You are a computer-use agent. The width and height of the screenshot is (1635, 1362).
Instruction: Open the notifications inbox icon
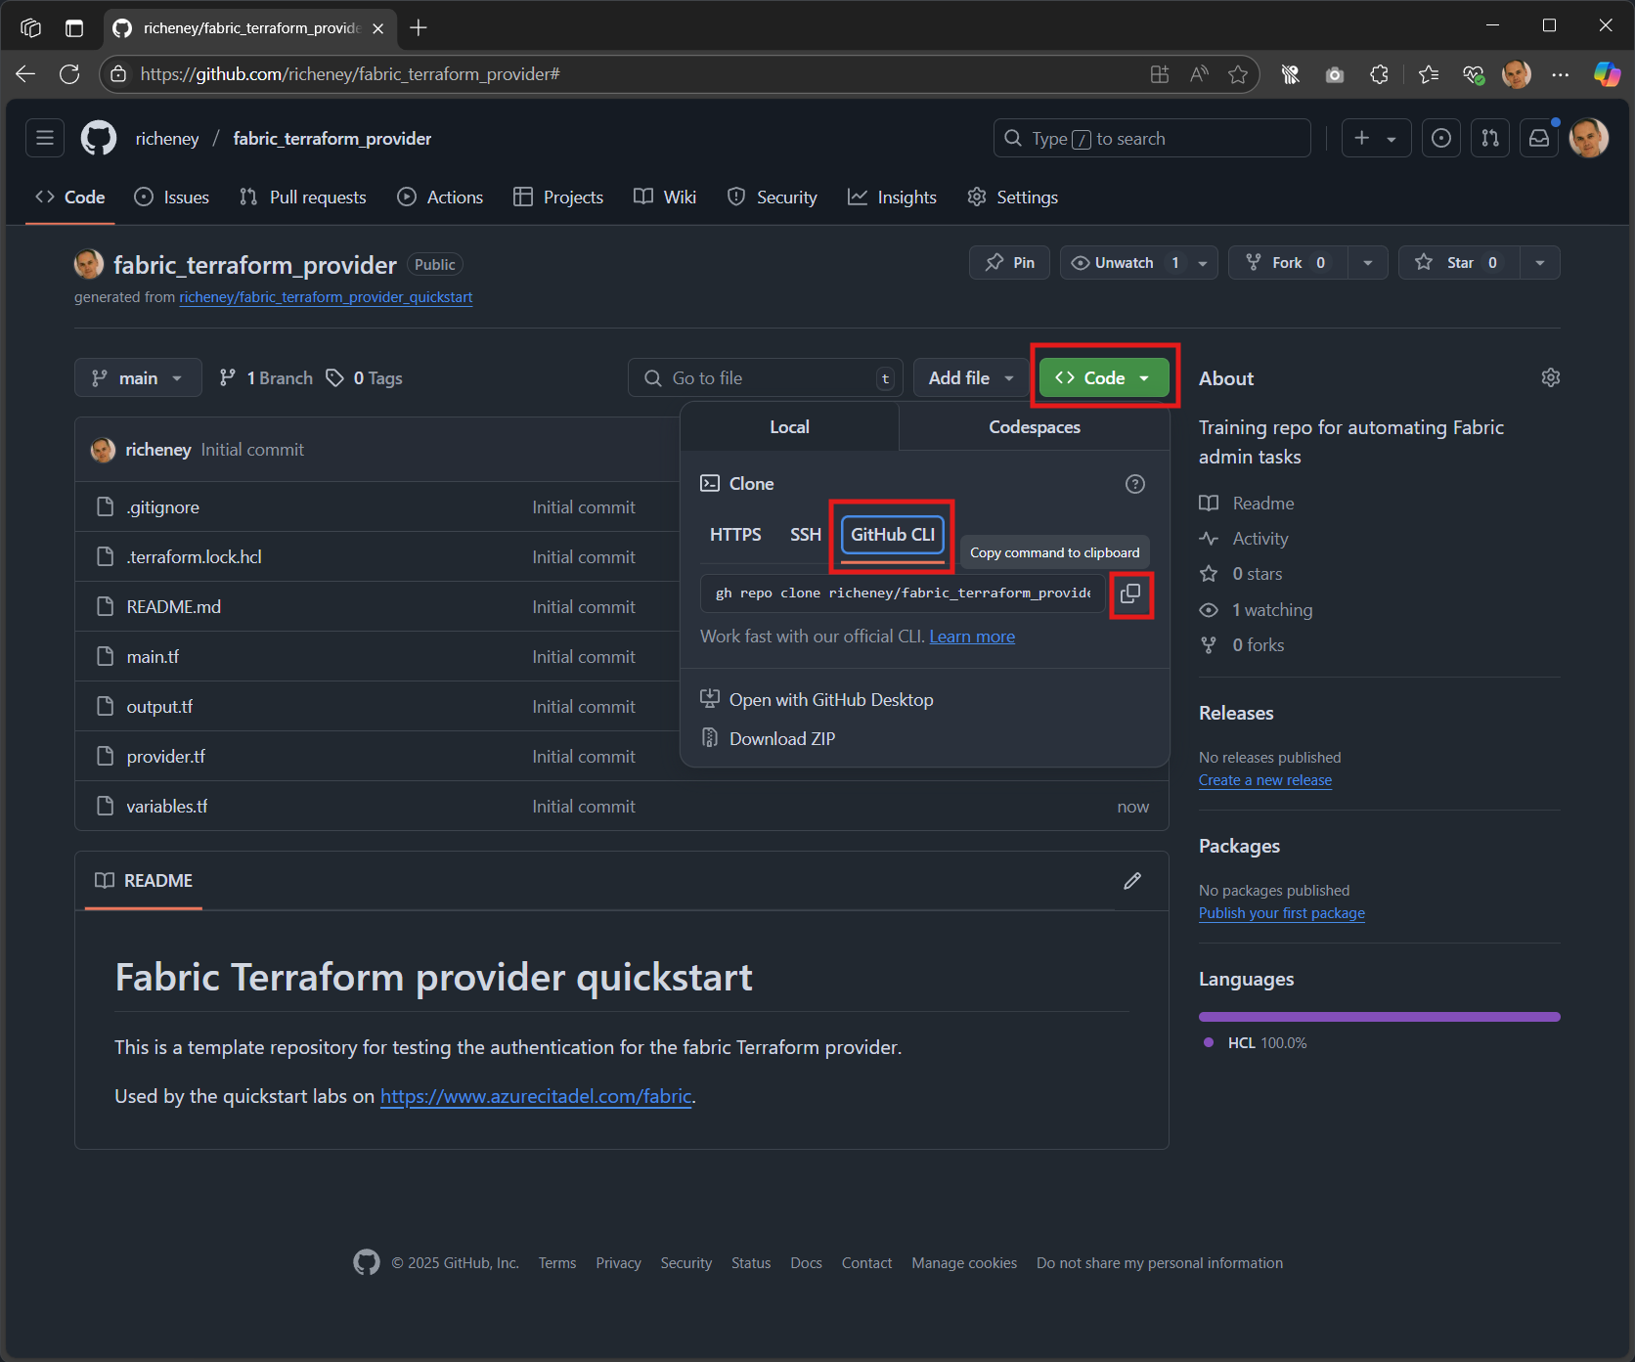coord(1538,138)
